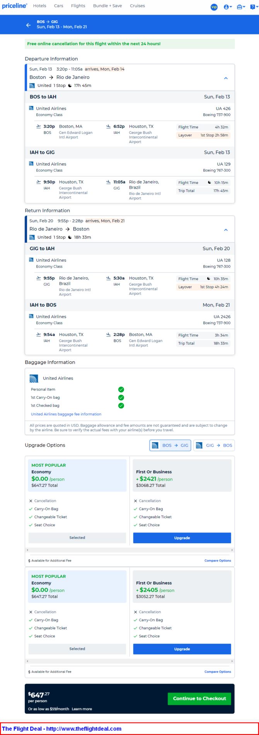The width and height of the screenshot is (259, 735).
Task: Click the overnight moon icon by 17h 45m
Action: click(x=70, y=85)
